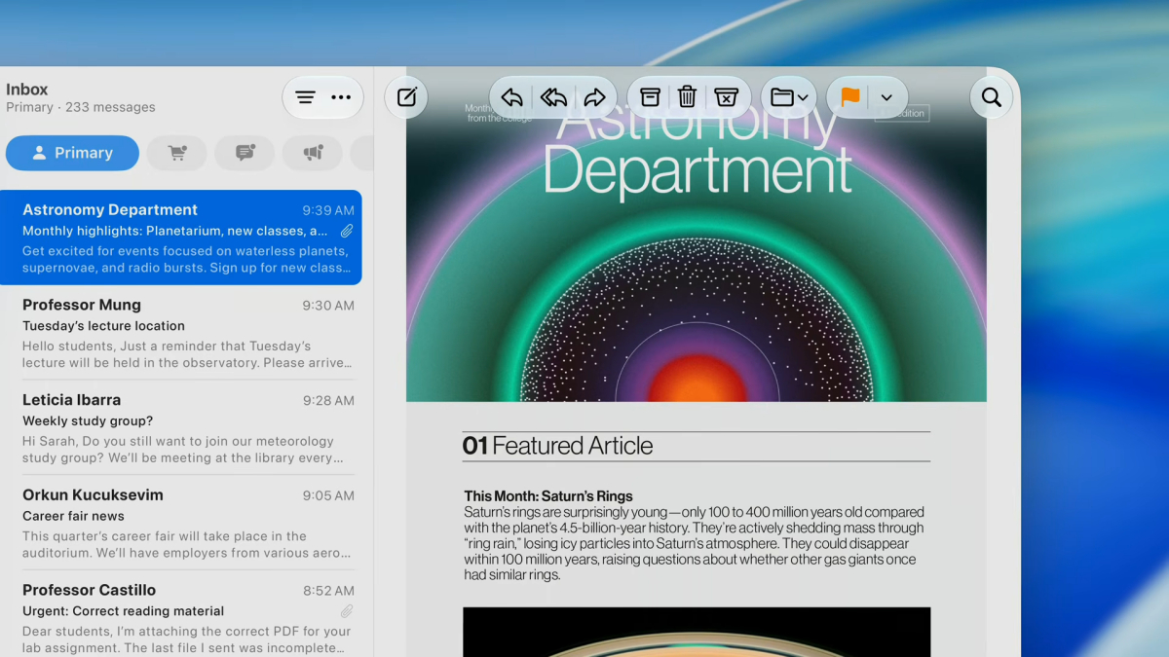Open the filter messages button

point(305,97)
